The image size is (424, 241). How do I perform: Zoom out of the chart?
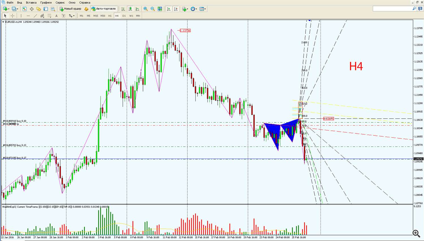[x=153, y=9]
